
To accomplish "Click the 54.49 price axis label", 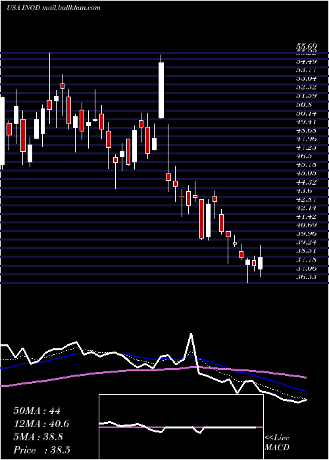I will 306,61.
